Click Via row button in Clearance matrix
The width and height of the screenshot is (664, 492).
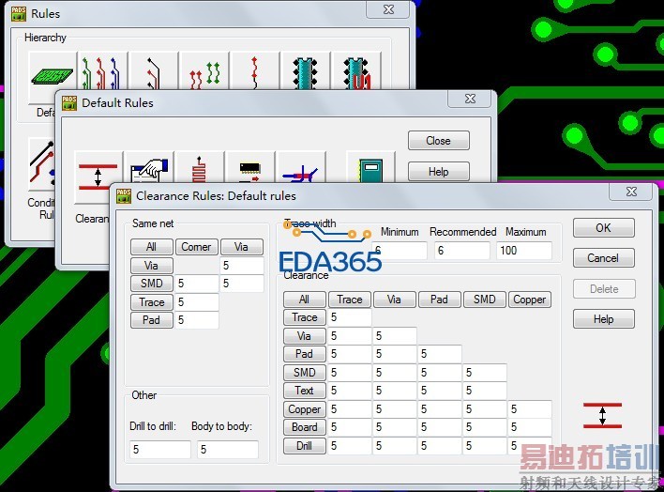coord(305,336)
